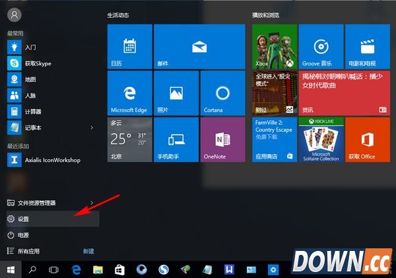Open the Xbox tile
The image size is (396, 278).
point(275,47)
